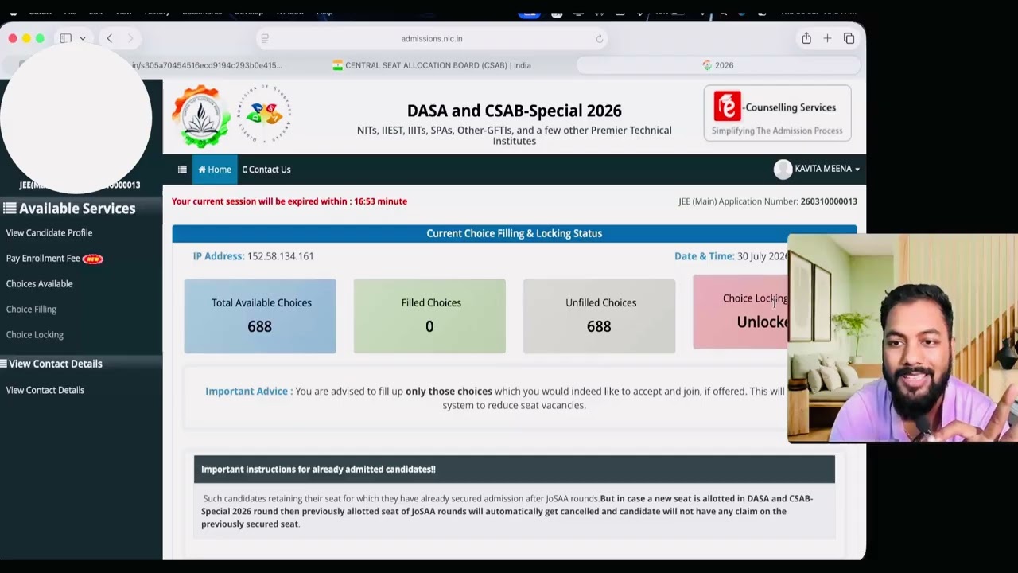Click the user avatar beside KAVITA MEENA
Image resolution: width=1018 pixels, height=573 pixels.
coord(783,169)
